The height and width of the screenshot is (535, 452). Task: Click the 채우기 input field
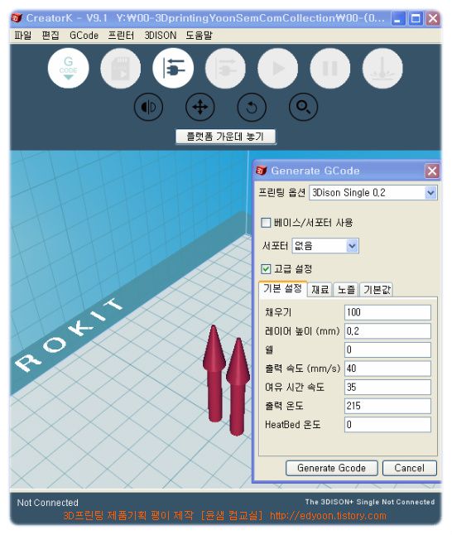(x=387, y=312)
